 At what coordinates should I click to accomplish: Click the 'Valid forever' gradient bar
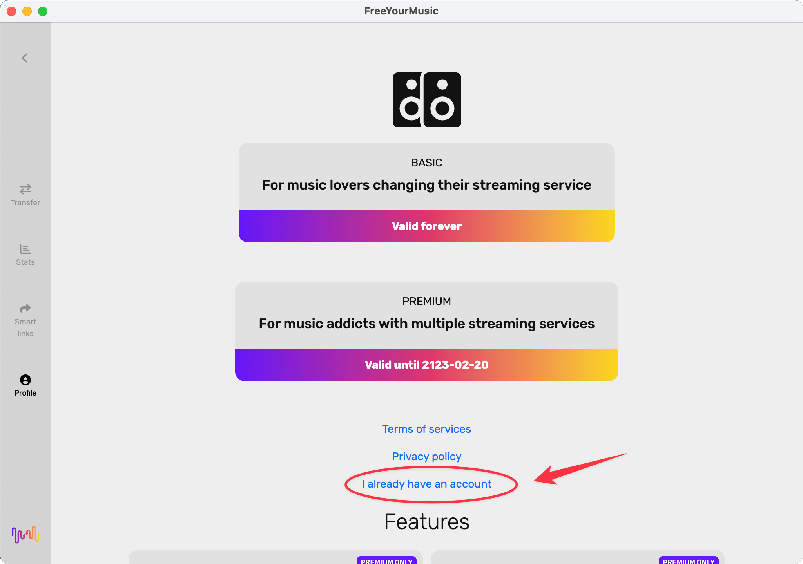tap(426, 226)
